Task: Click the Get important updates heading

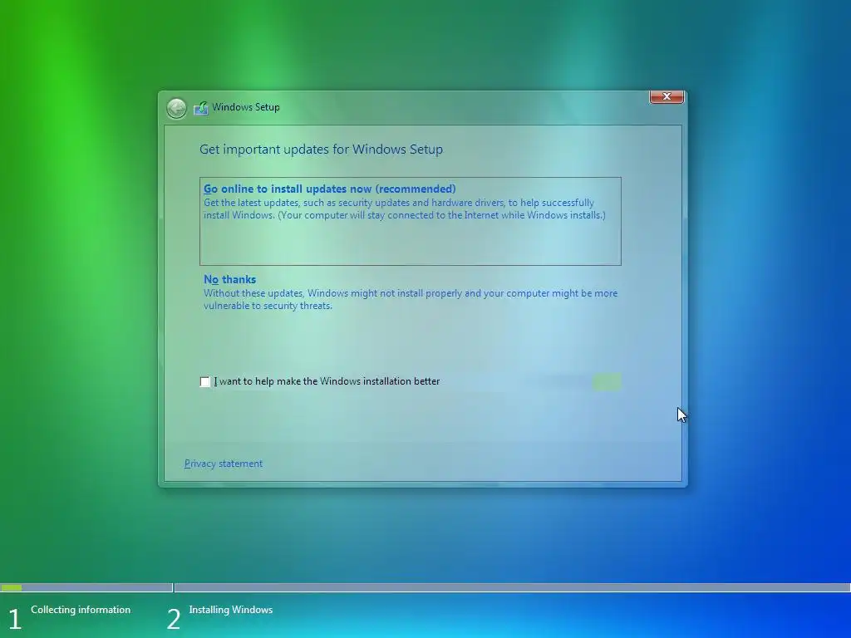Action: coord(322,150)
